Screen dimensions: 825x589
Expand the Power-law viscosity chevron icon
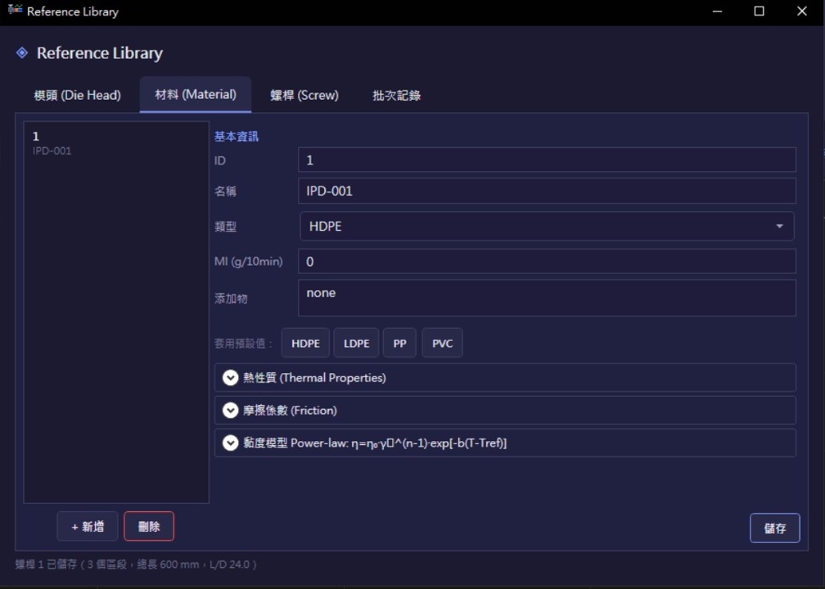pyautogui.click(x=230, y=443)
